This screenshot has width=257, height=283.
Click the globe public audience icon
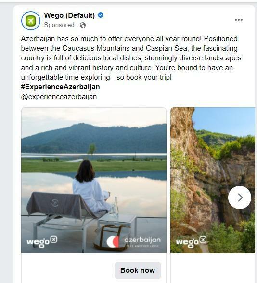pyautogui.click(x=83, y=25)
